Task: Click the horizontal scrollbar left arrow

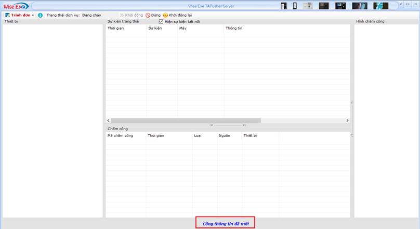Action: pos(108,121)
